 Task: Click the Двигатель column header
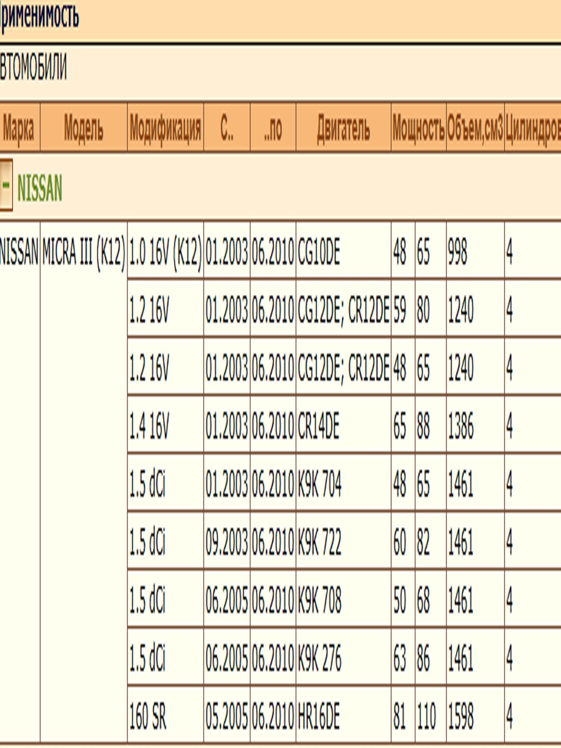click(343, 129)
